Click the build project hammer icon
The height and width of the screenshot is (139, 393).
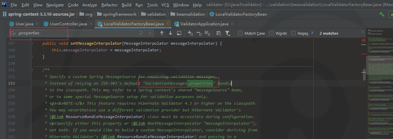[382, 14]
